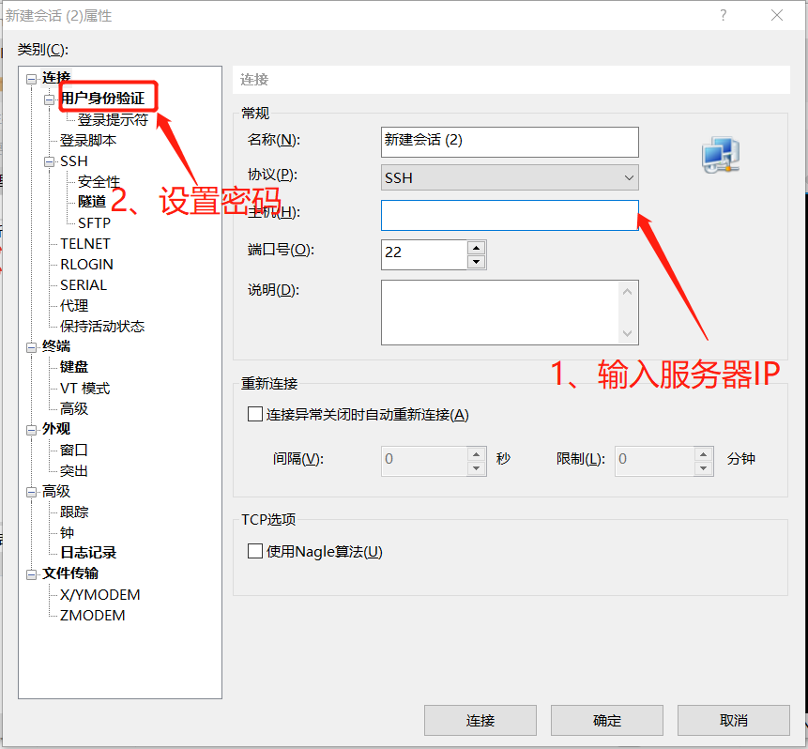Select 终端 category

point(56,346)
